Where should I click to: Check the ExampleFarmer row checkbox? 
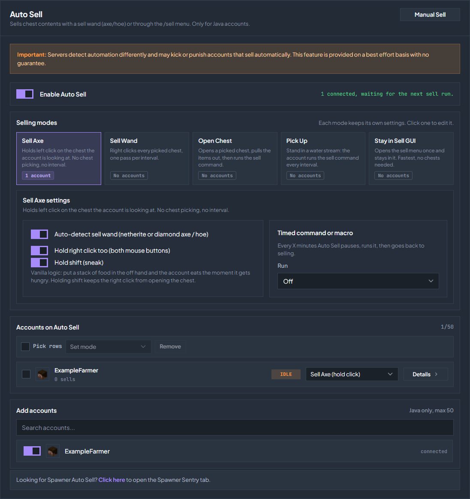(x=26, y=374)
